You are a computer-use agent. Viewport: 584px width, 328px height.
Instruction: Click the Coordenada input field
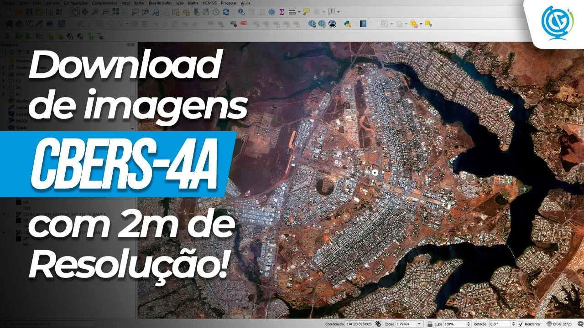point(359,323)
